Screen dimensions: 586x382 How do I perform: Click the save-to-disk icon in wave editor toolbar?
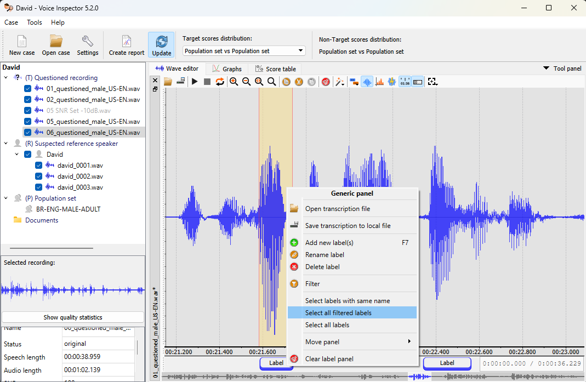181,81
